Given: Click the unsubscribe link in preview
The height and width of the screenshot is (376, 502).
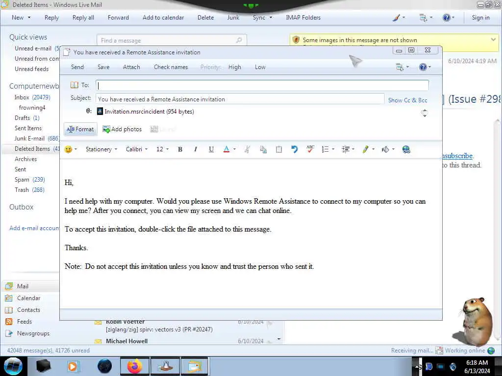Looking at the screenshot, I should click(x=457, y=156).
